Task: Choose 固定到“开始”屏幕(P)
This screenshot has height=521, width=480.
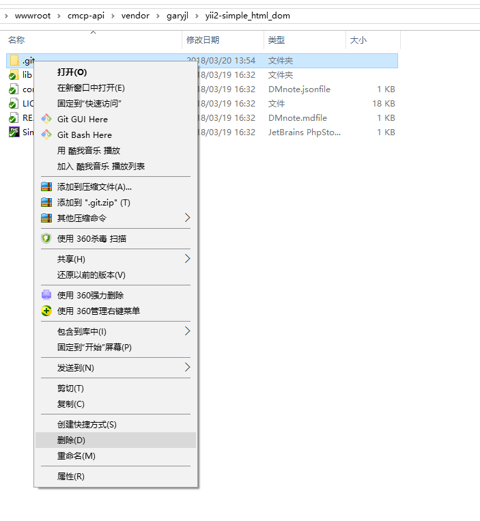Action: (115, 348)
